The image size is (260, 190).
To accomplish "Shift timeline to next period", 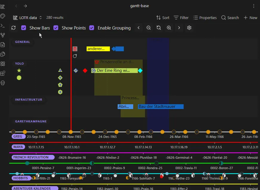I will (179, 28).
